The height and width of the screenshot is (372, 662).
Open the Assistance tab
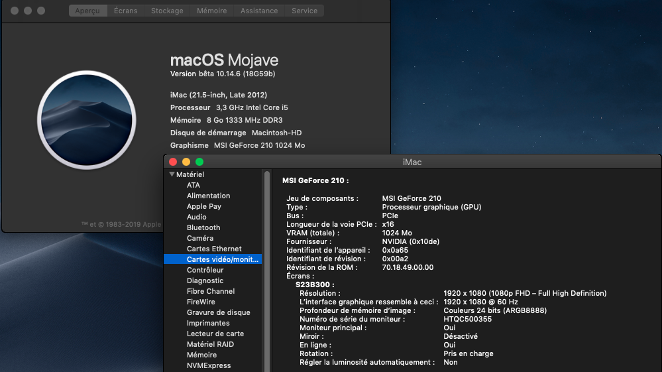pos(259,11)
